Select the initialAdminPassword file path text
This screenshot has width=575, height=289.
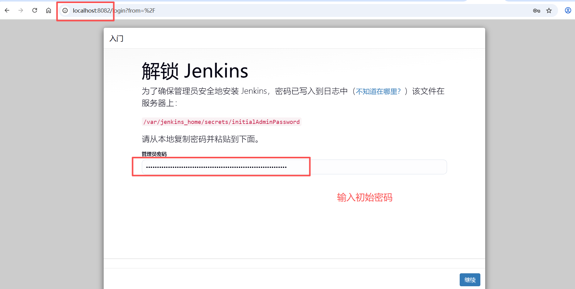click(222, 122)
